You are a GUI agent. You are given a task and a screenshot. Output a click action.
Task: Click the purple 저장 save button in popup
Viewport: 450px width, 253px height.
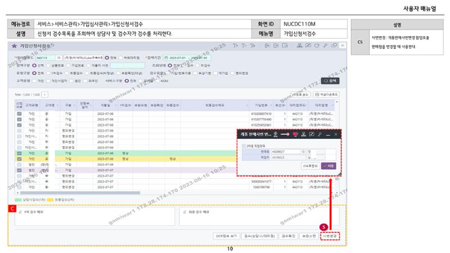(x=328, y=166)
